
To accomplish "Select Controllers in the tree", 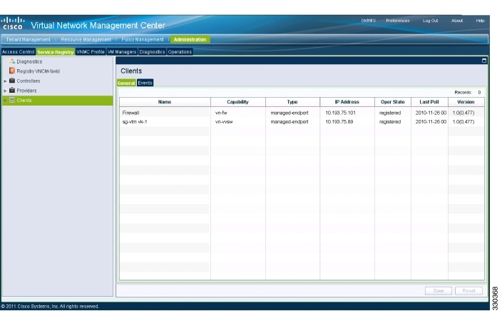I will click(29, 81).
